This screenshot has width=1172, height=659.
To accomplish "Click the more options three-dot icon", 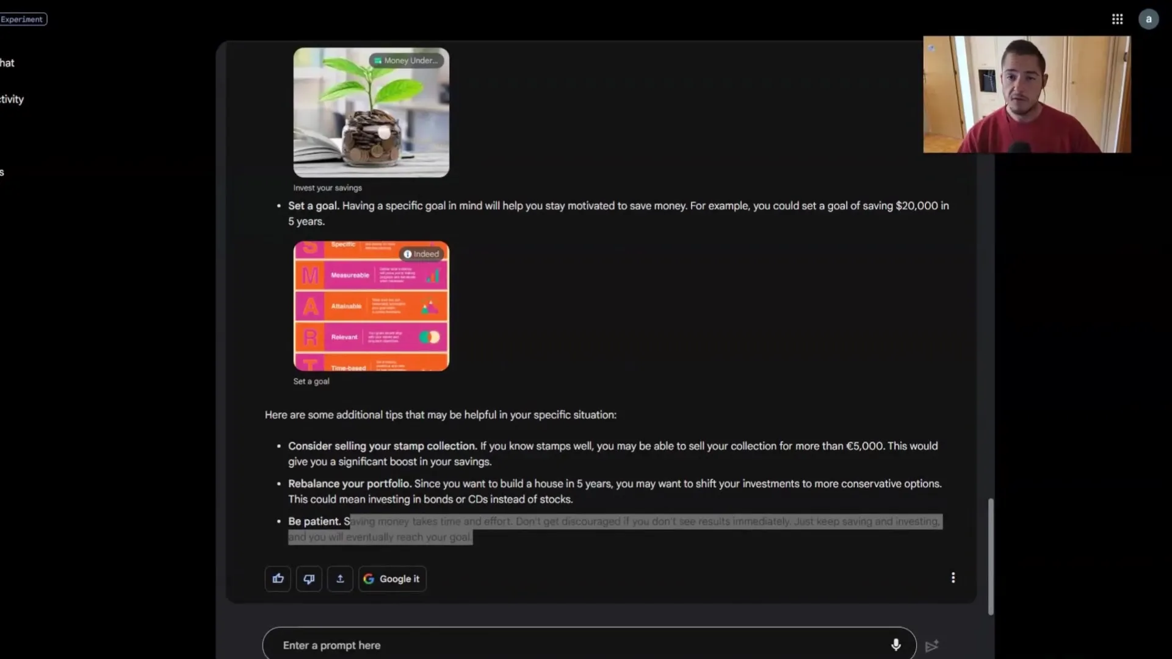I will click(x=953, y=578).
